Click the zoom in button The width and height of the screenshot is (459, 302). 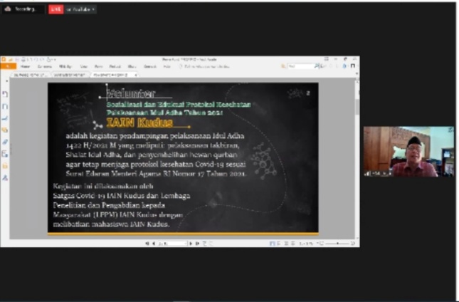pyautogui.click(x=353, y=244)
